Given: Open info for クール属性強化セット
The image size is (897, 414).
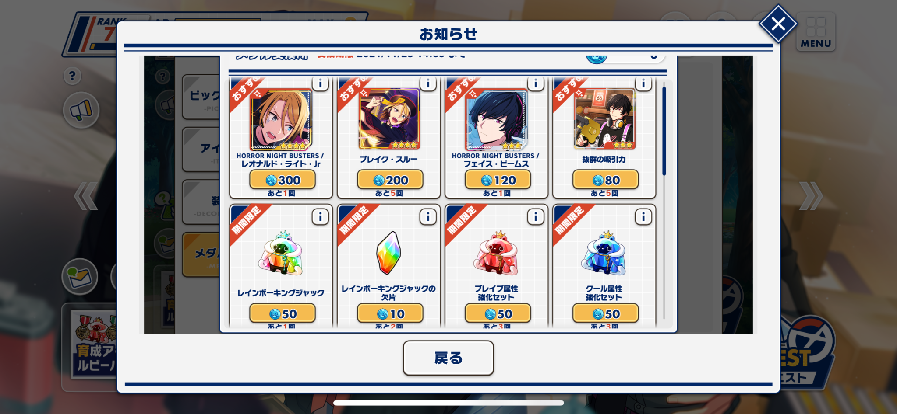Looking at the screenshot, I should pos(643,216).
